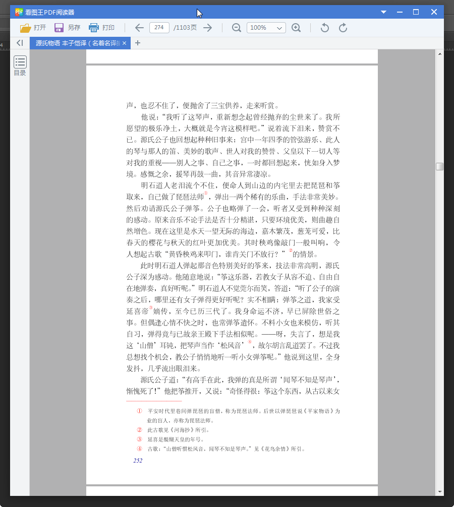The image size is (454, 507).
Task: Zoom in with the magnifier plus icon
Action: [x=297, y=28]
